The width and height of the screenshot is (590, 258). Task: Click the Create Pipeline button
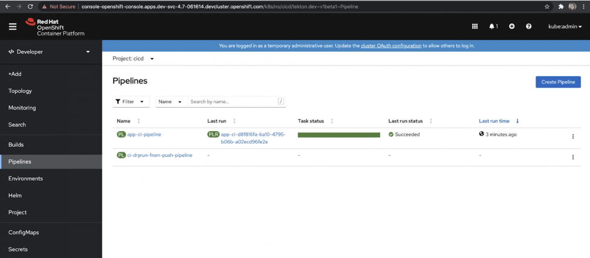click(558, 82)
